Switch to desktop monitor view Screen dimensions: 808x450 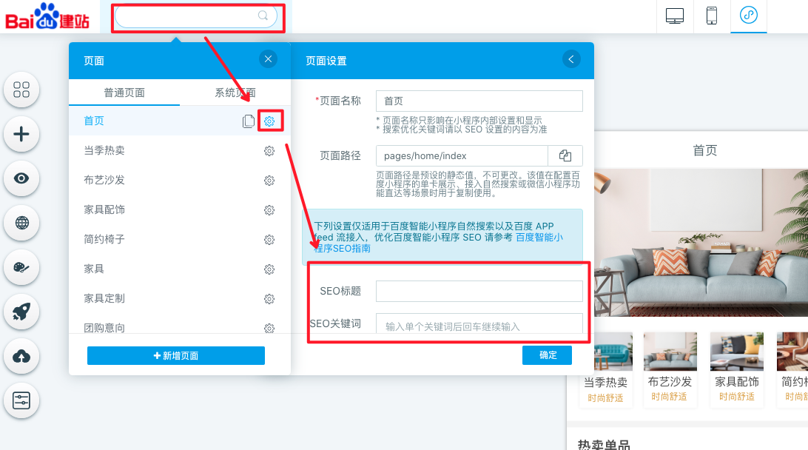[x=675, y=16]
